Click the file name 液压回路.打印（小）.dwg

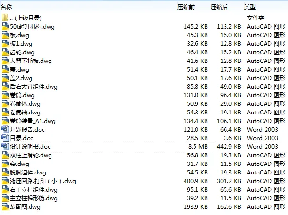(x=43, y=181)
